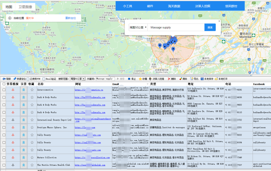Check the Boutique Masso Sphere row checkbox
Image resolution: width=271 pixels, height=171 pixels.
tap(4, 127)
